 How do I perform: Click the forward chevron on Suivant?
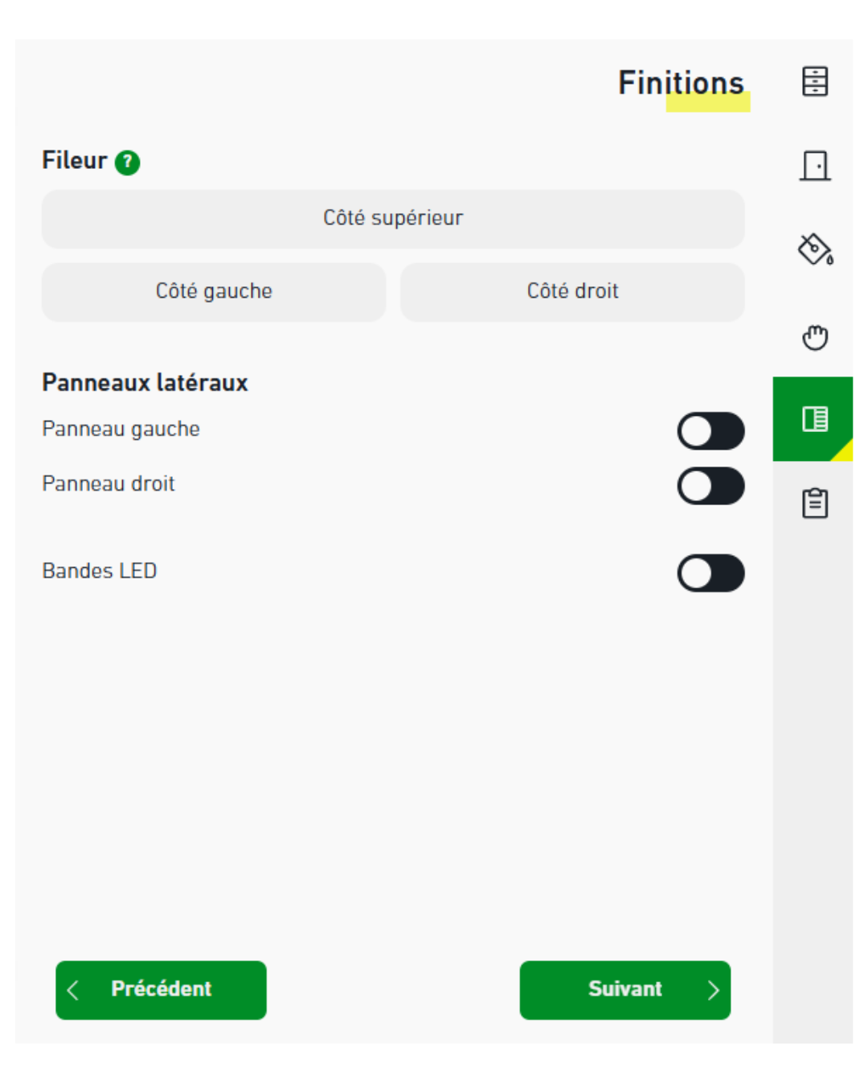coord(712,990)
